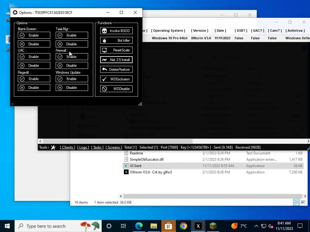
Task: Click the DeleteRestore arrow button
Action: pos(116,69)
